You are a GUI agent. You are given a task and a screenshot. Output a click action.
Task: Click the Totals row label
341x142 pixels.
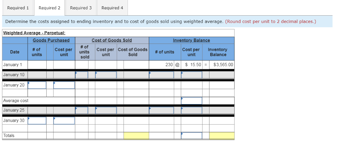9,135
